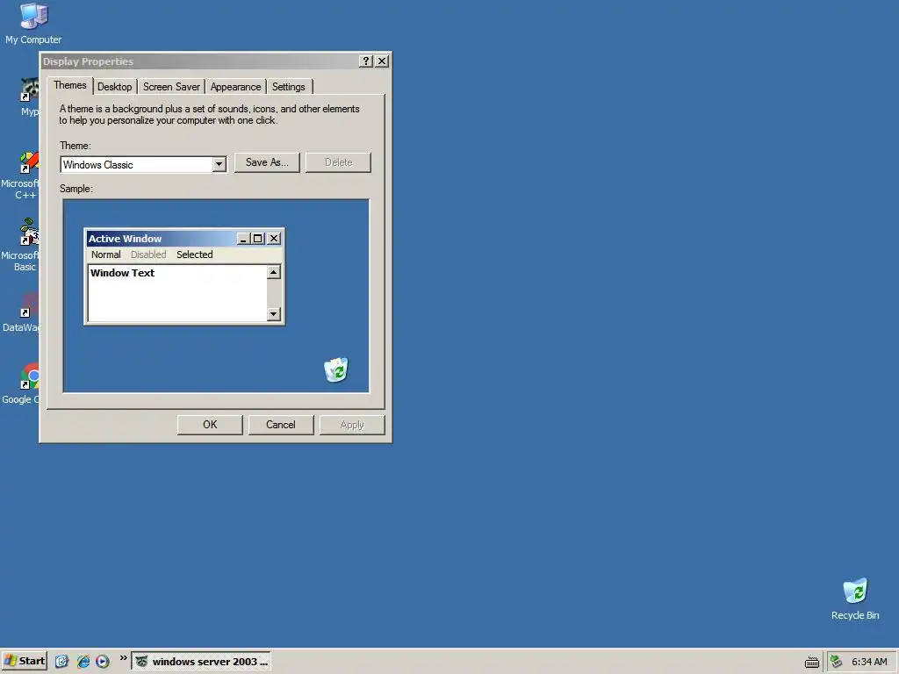The height and width of the screenshot is (674, 899).
Task: Click the sample window's maximize button
Action: 258,239
